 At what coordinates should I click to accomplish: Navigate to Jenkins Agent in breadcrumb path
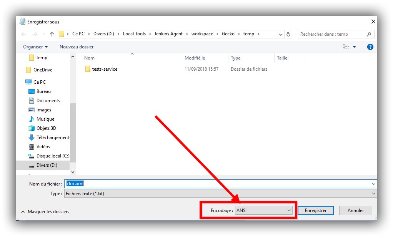168,34
